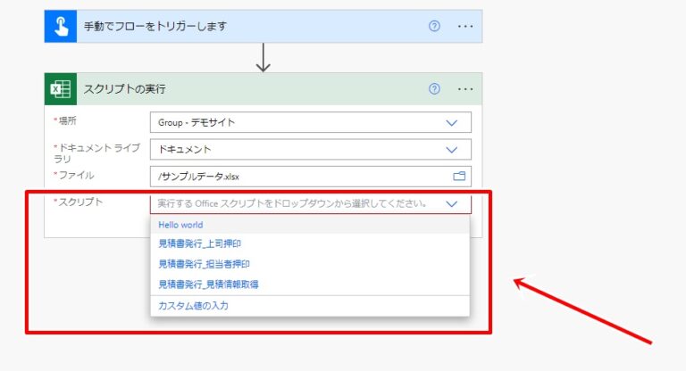Screen dimensions: 686x371
Task: Open the file picker folder icon
Action: click(459, 176)
